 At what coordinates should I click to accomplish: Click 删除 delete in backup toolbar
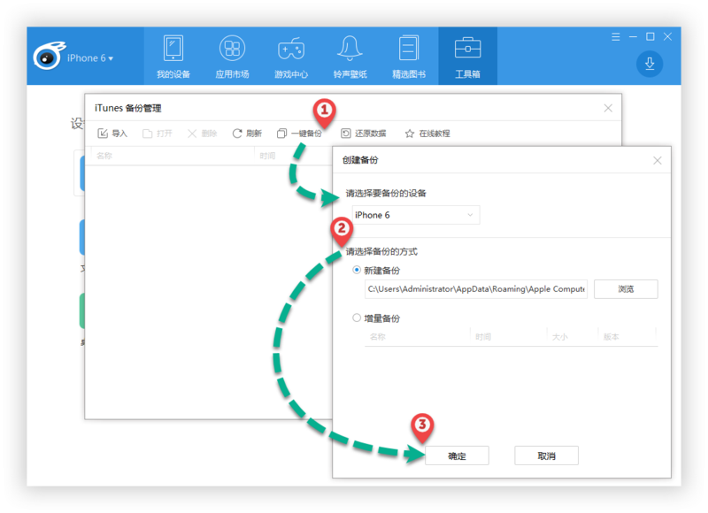click(x=203, y=134)
